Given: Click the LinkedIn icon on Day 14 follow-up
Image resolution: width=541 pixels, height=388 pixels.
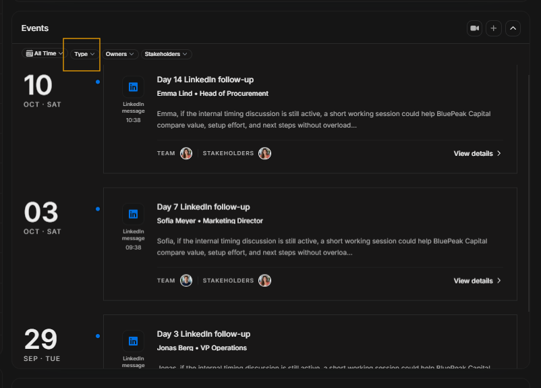Looking at the screenshot, I should 133,87.
